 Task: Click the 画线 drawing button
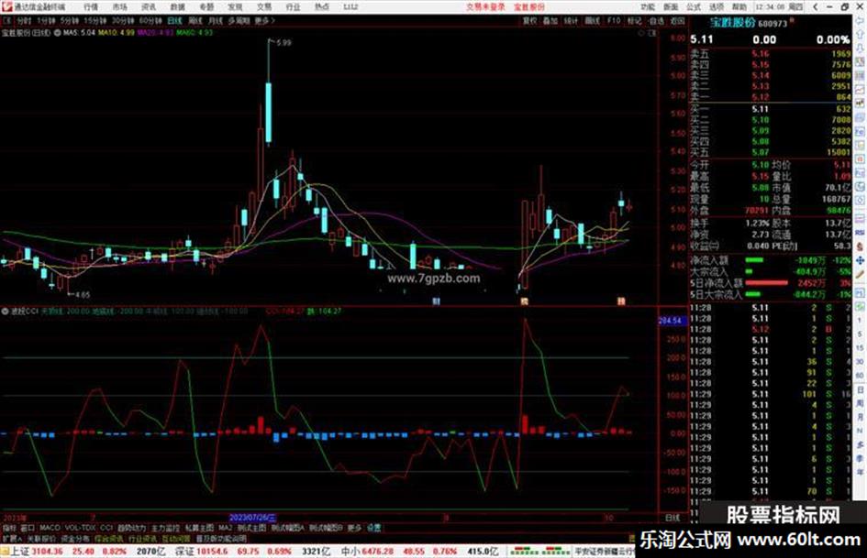592,20
